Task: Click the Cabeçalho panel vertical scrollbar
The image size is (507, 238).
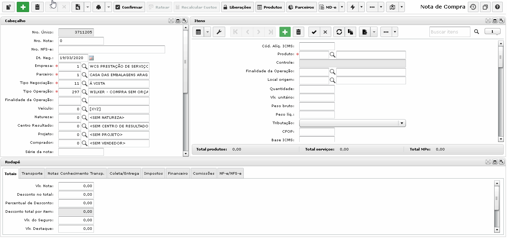Action: coord(185,93)
